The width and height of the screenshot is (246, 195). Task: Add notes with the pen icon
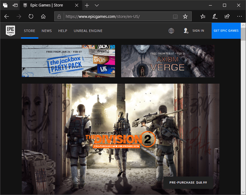(x=215, y=16)
